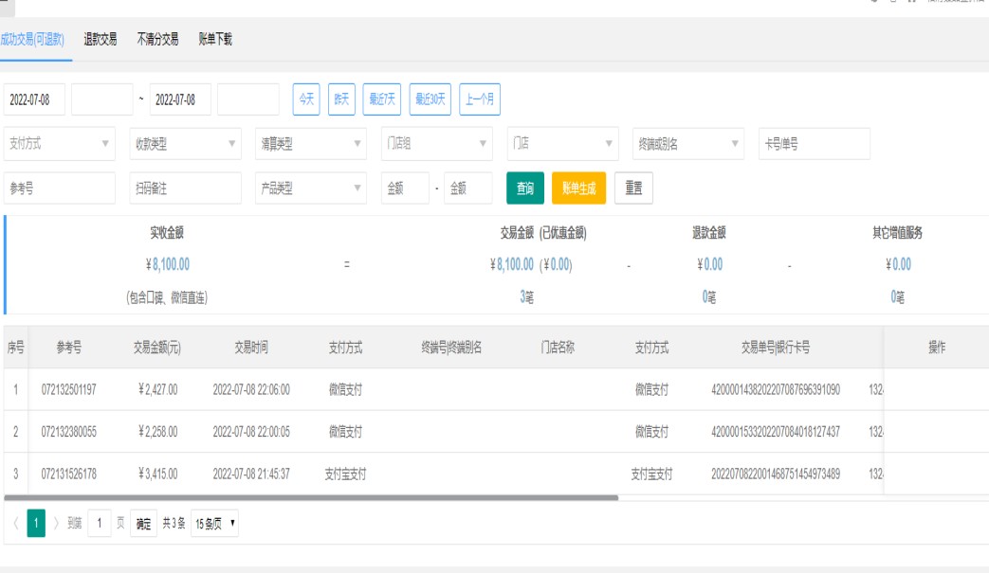This screenshot has height=573, width=989.
Task: Open the 支付方式 payment method dropdown
Action: click(59, 144)
